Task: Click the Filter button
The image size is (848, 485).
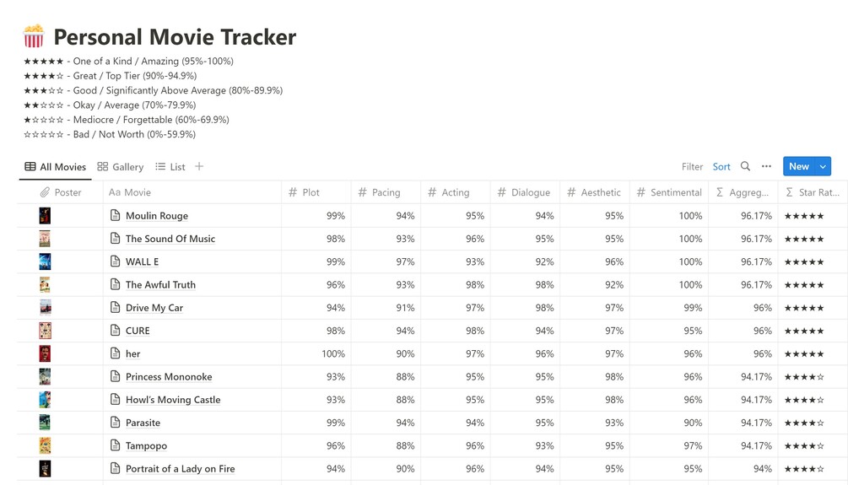Action: pyautogui.click(x=692, y=167)
